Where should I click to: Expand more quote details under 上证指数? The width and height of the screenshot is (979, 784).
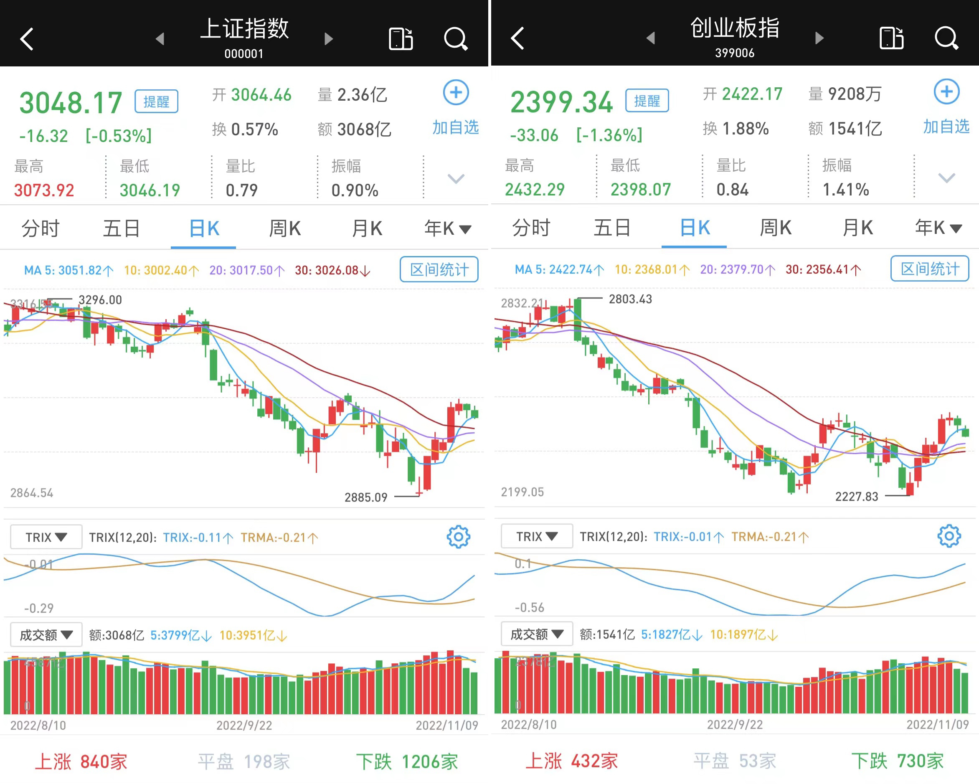(x=455, y=178)
